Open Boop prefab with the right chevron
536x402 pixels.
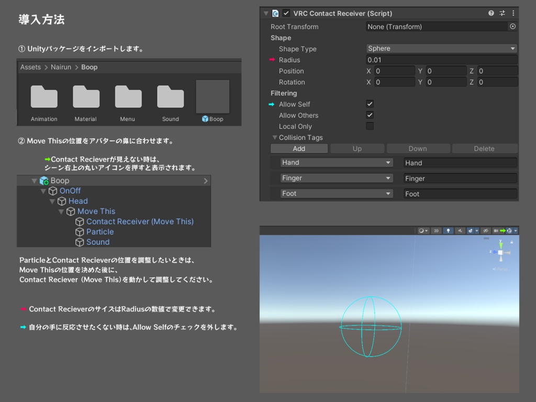tap(205, 181)
